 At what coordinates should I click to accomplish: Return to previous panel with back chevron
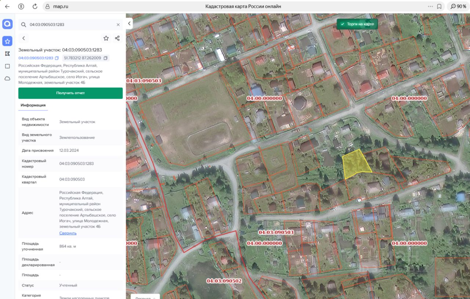(x=23, y=38)
